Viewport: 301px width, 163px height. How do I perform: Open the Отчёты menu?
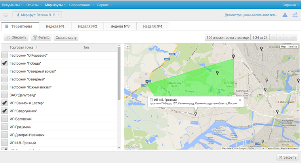(x=34, y=5)
